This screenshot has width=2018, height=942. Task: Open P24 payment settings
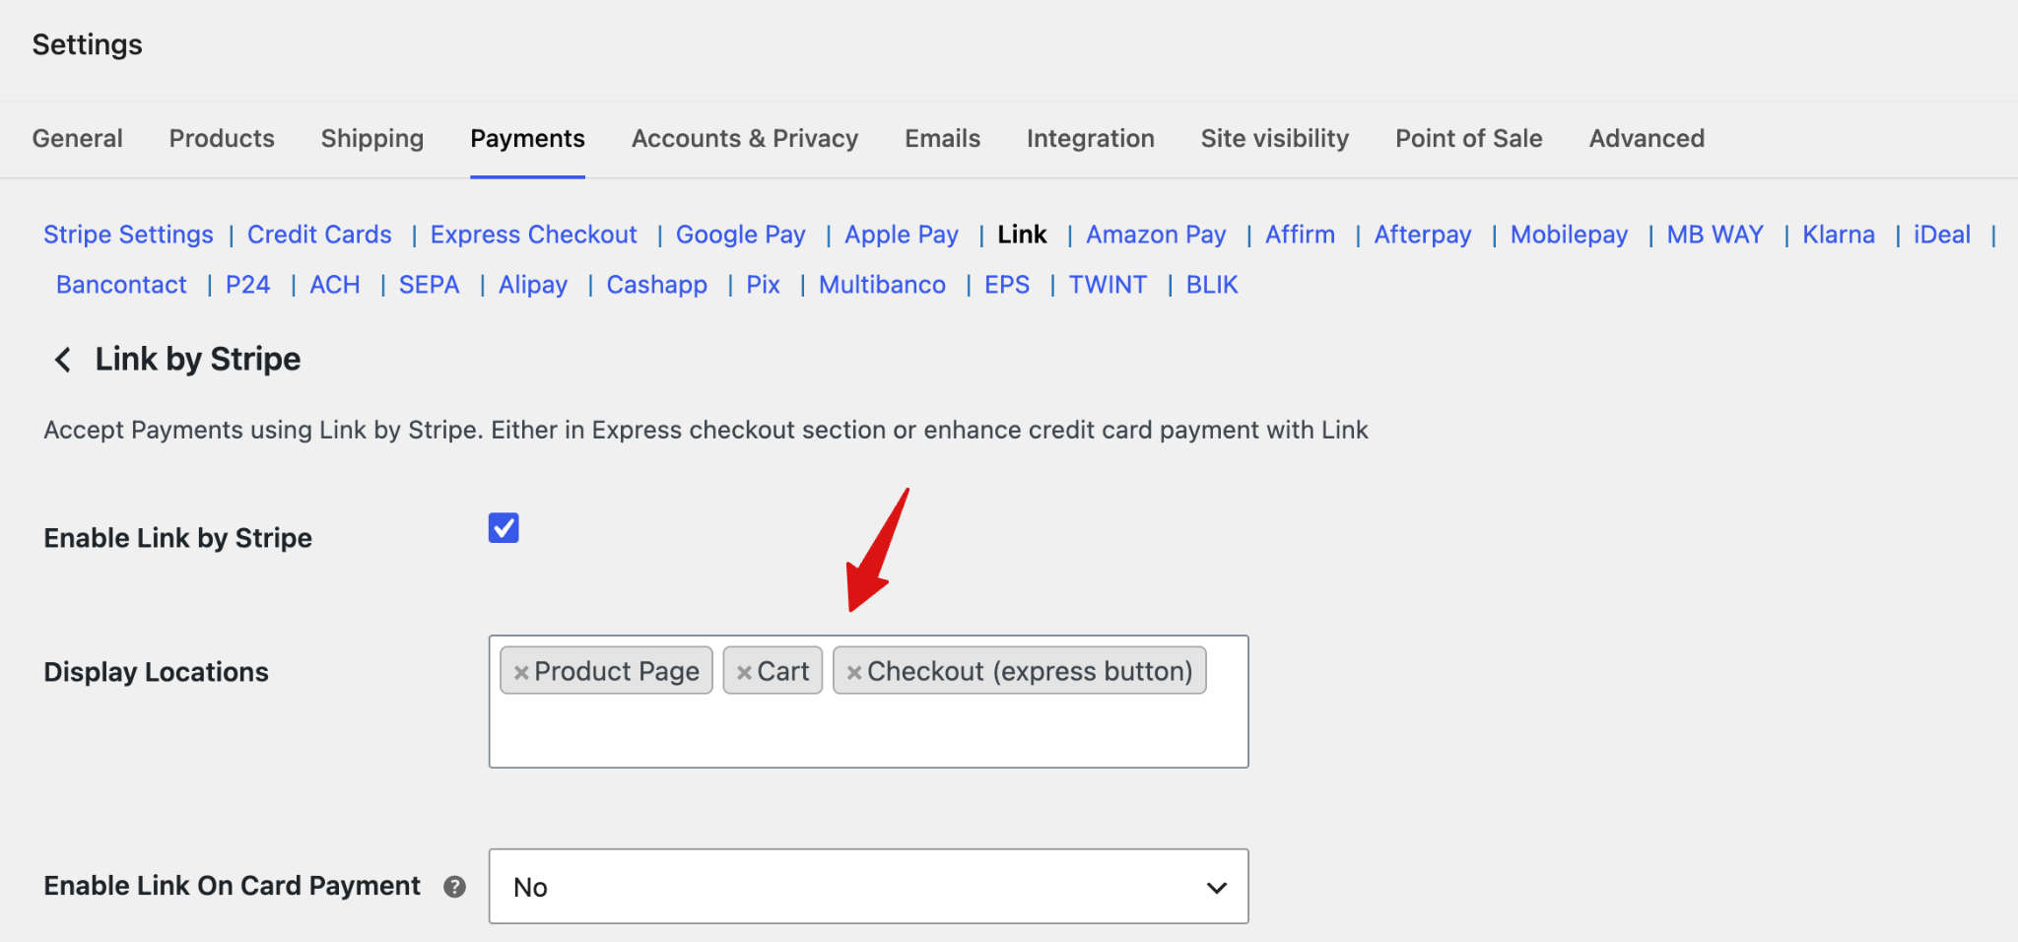[247, 285]
